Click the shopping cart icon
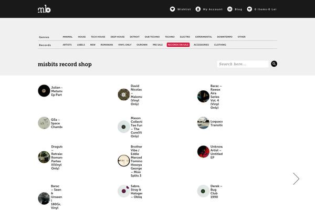The height and width of the screenshot is (210, 315). (249, 9)
